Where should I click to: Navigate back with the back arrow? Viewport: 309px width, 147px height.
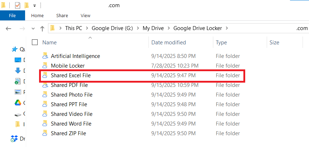coord(9,28)
